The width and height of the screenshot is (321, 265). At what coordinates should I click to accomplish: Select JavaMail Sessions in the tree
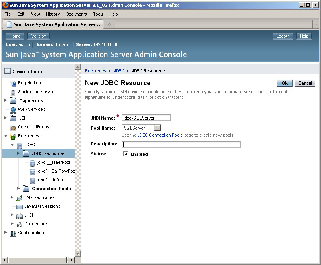42,206
